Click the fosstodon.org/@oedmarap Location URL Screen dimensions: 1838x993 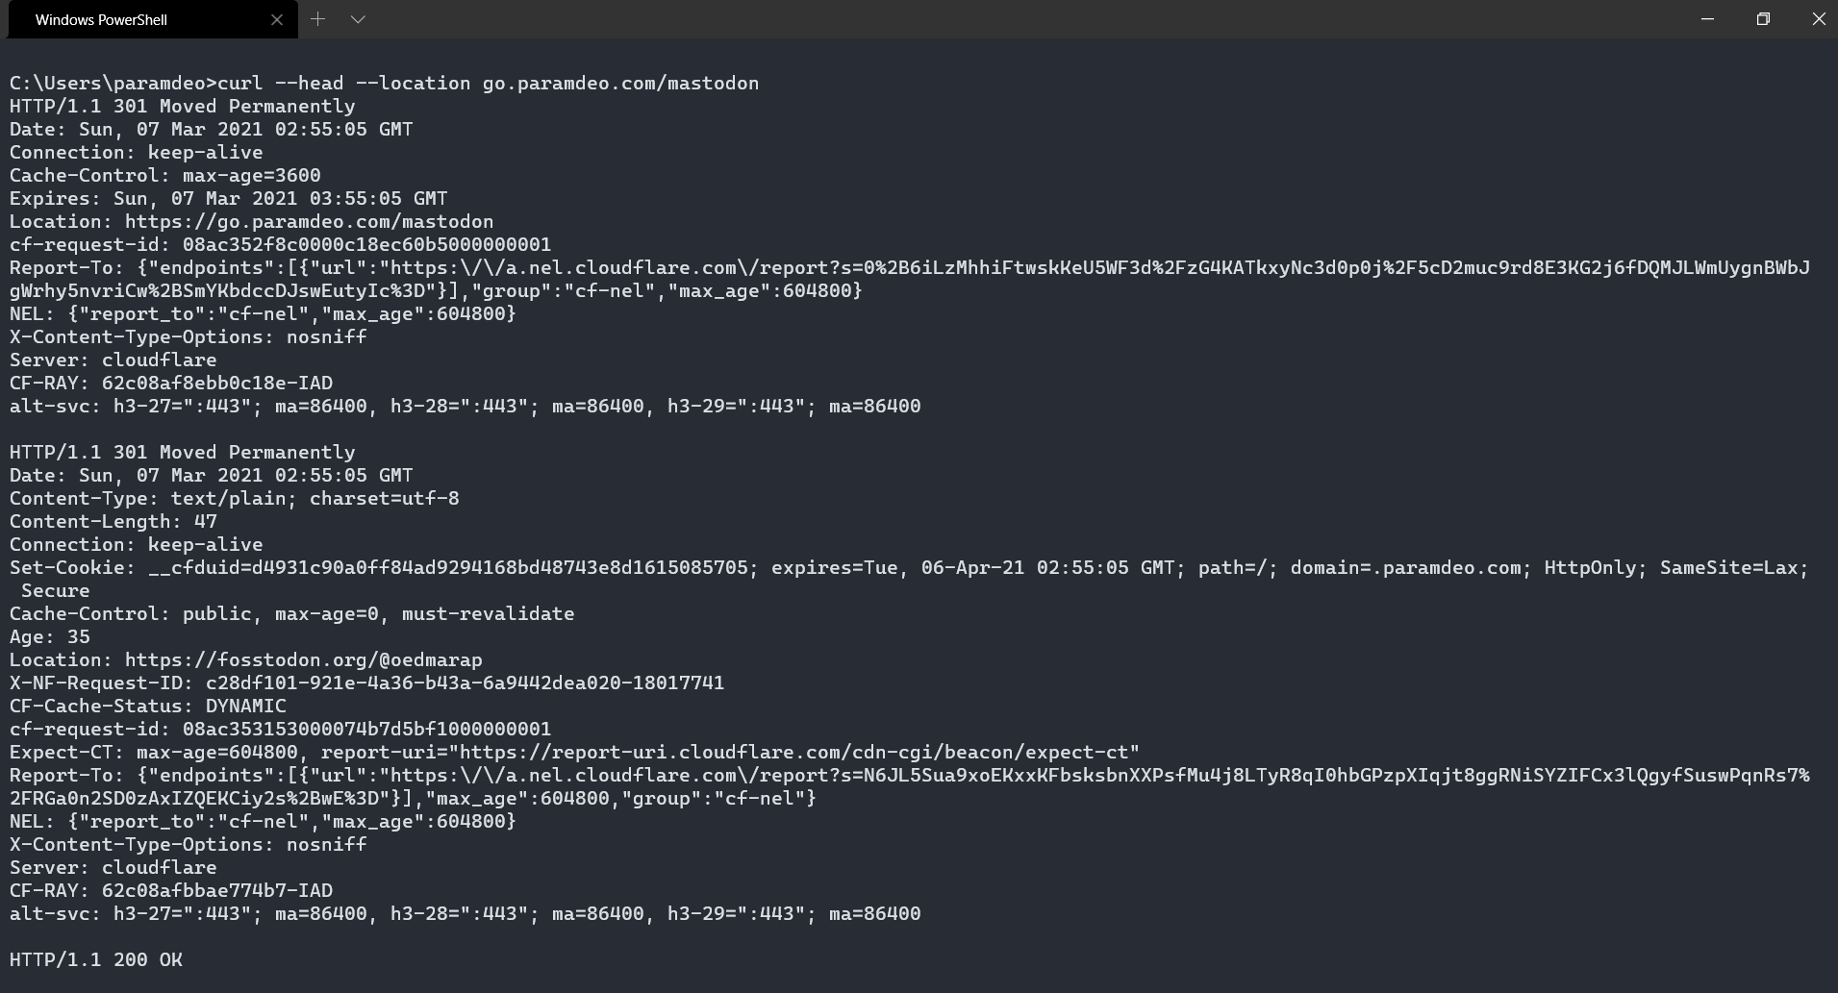coord(304,660)
